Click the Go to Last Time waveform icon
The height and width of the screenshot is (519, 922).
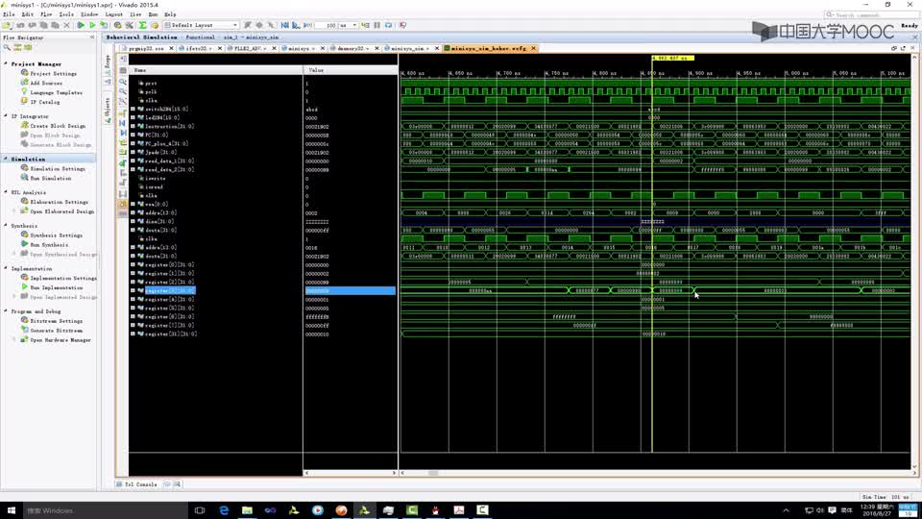[x=123, y=133]
